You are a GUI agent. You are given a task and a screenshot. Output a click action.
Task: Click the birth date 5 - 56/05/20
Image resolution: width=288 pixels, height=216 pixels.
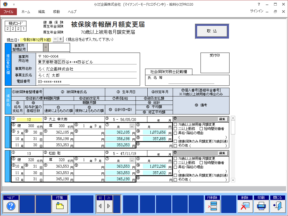(x=125, y=120)
